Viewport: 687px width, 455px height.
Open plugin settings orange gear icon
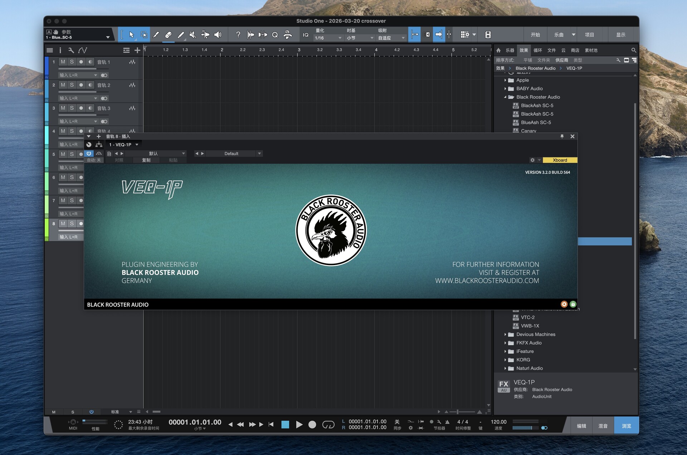click(x=564, y=304)
